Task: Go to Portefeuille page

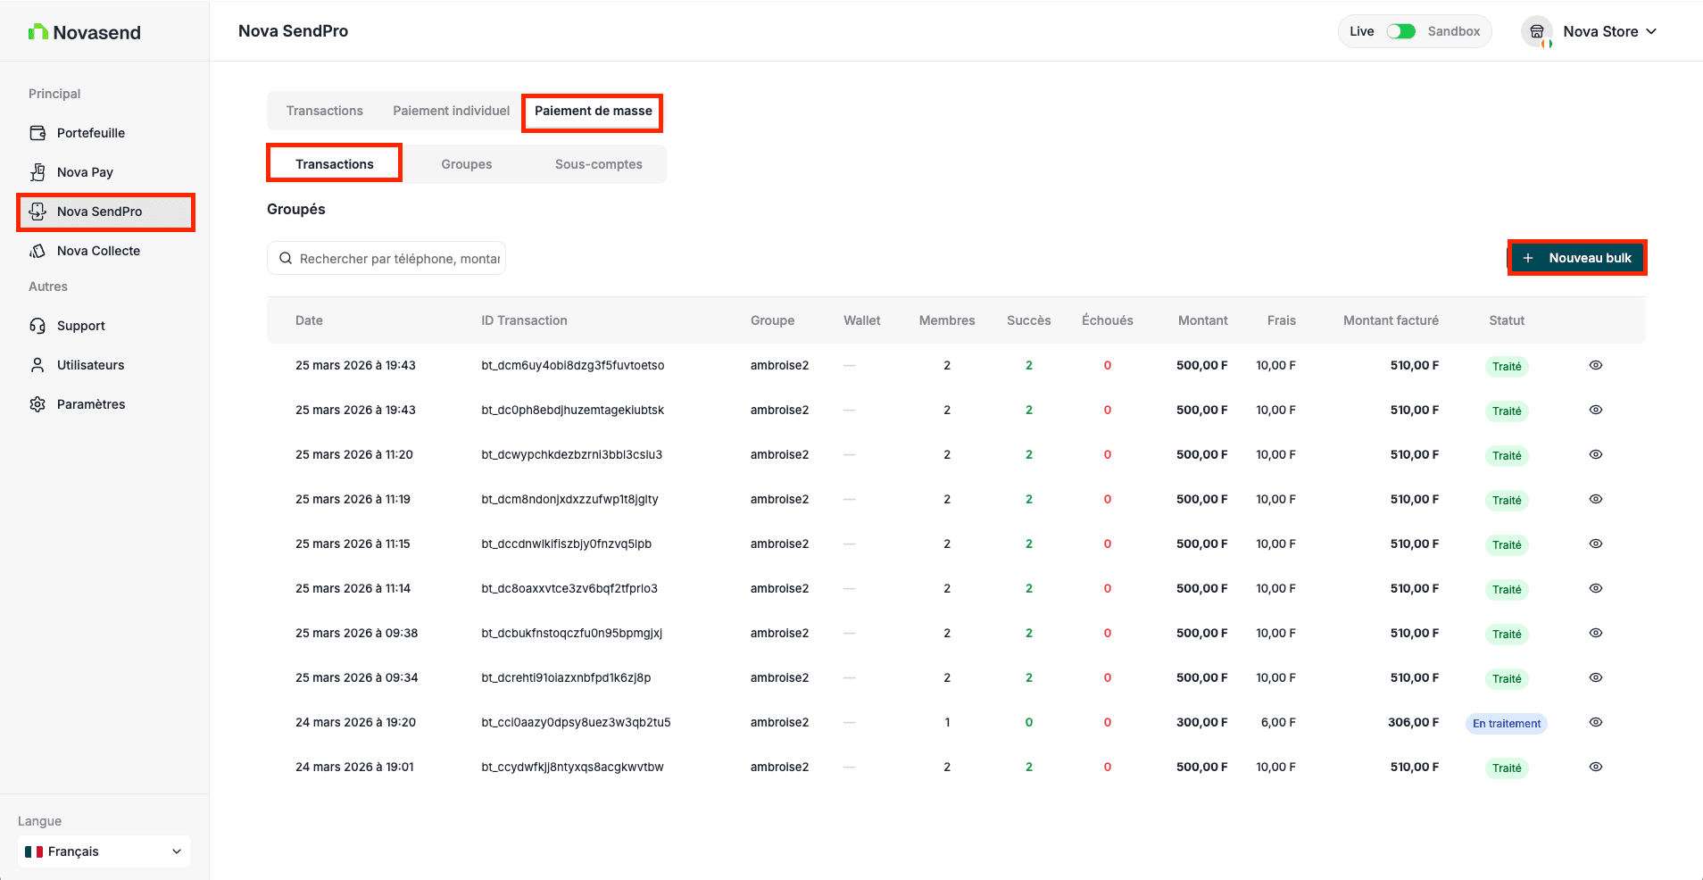Action: coord(105,133)
